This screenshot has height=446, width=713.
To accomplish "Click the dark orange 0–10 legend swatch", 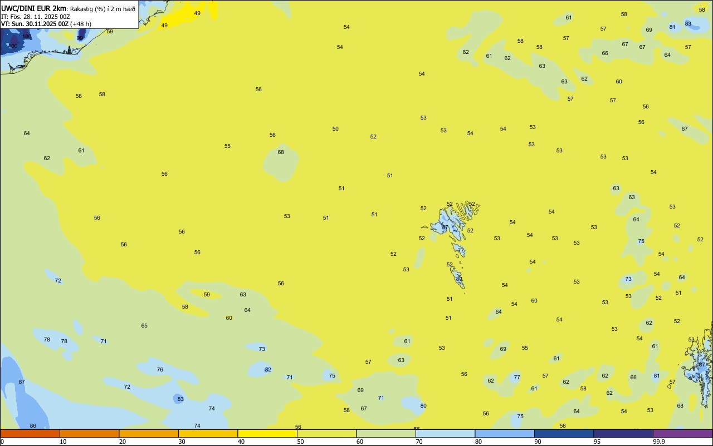I will pos(30,433).
